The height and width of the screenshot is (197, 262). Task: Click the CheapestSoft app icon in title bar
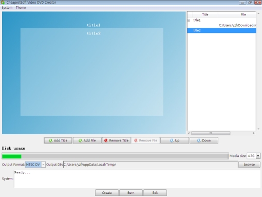click(x=3, y=2)
